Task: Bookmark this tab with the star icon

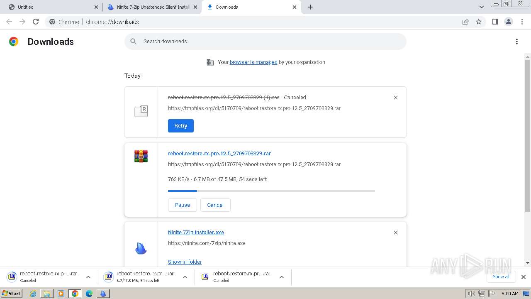Action: pyautogui.click(x=479, y=22)
